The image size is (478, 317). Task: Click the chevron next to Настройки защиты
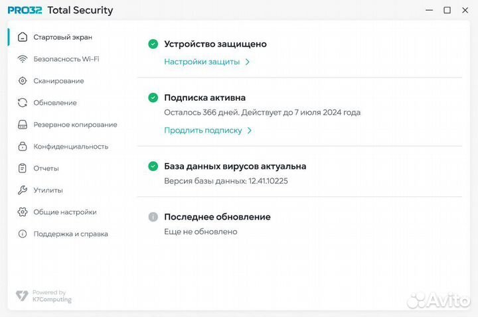click(x=248, y=62)
